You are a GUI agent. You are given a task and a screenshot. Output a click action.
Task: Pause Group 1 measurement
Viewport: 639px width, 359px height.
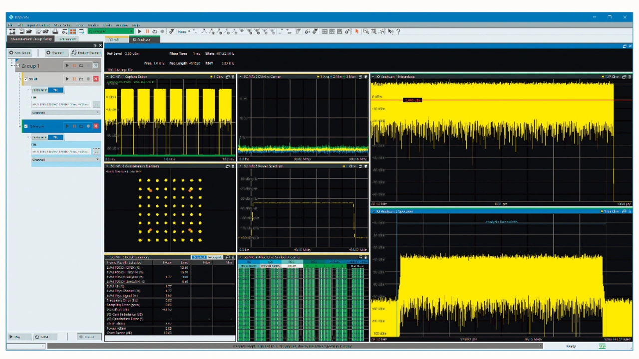click(74, 66)
